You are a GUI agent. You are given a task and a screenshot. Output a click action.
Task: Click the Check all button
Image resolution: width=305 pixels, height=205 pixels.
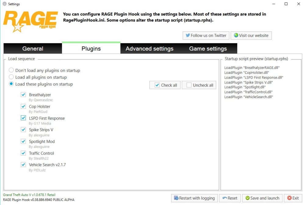point(165,85)
